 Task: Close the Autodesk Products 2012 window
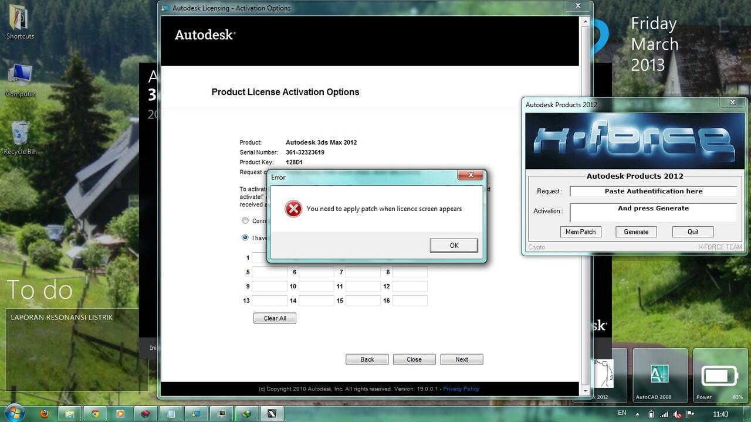tap(732, 102)
